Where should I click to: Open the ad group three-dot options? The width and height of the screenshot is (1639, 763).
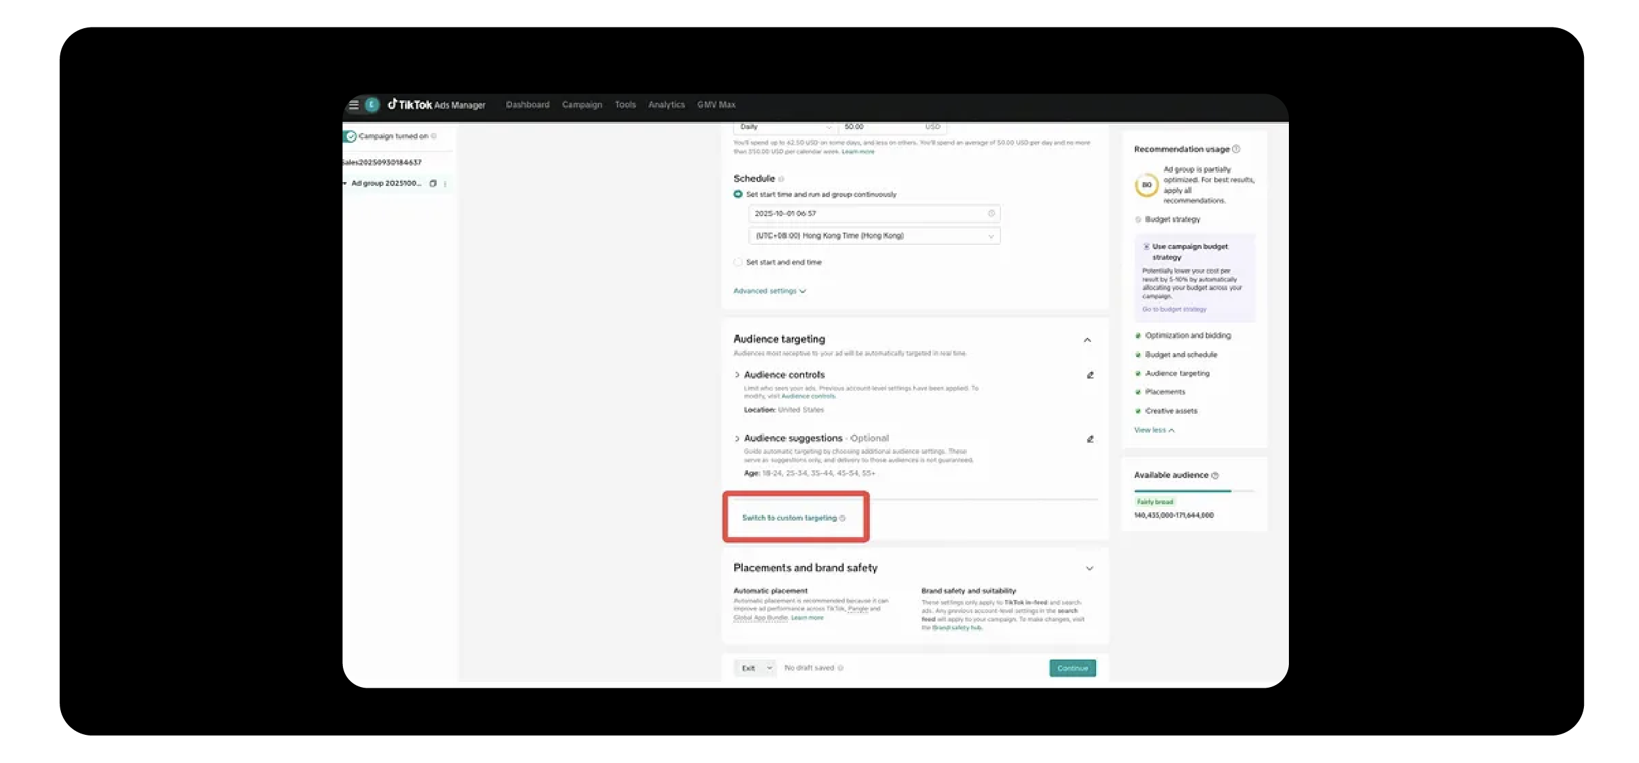pyautogui.click(x=445, y=184)
